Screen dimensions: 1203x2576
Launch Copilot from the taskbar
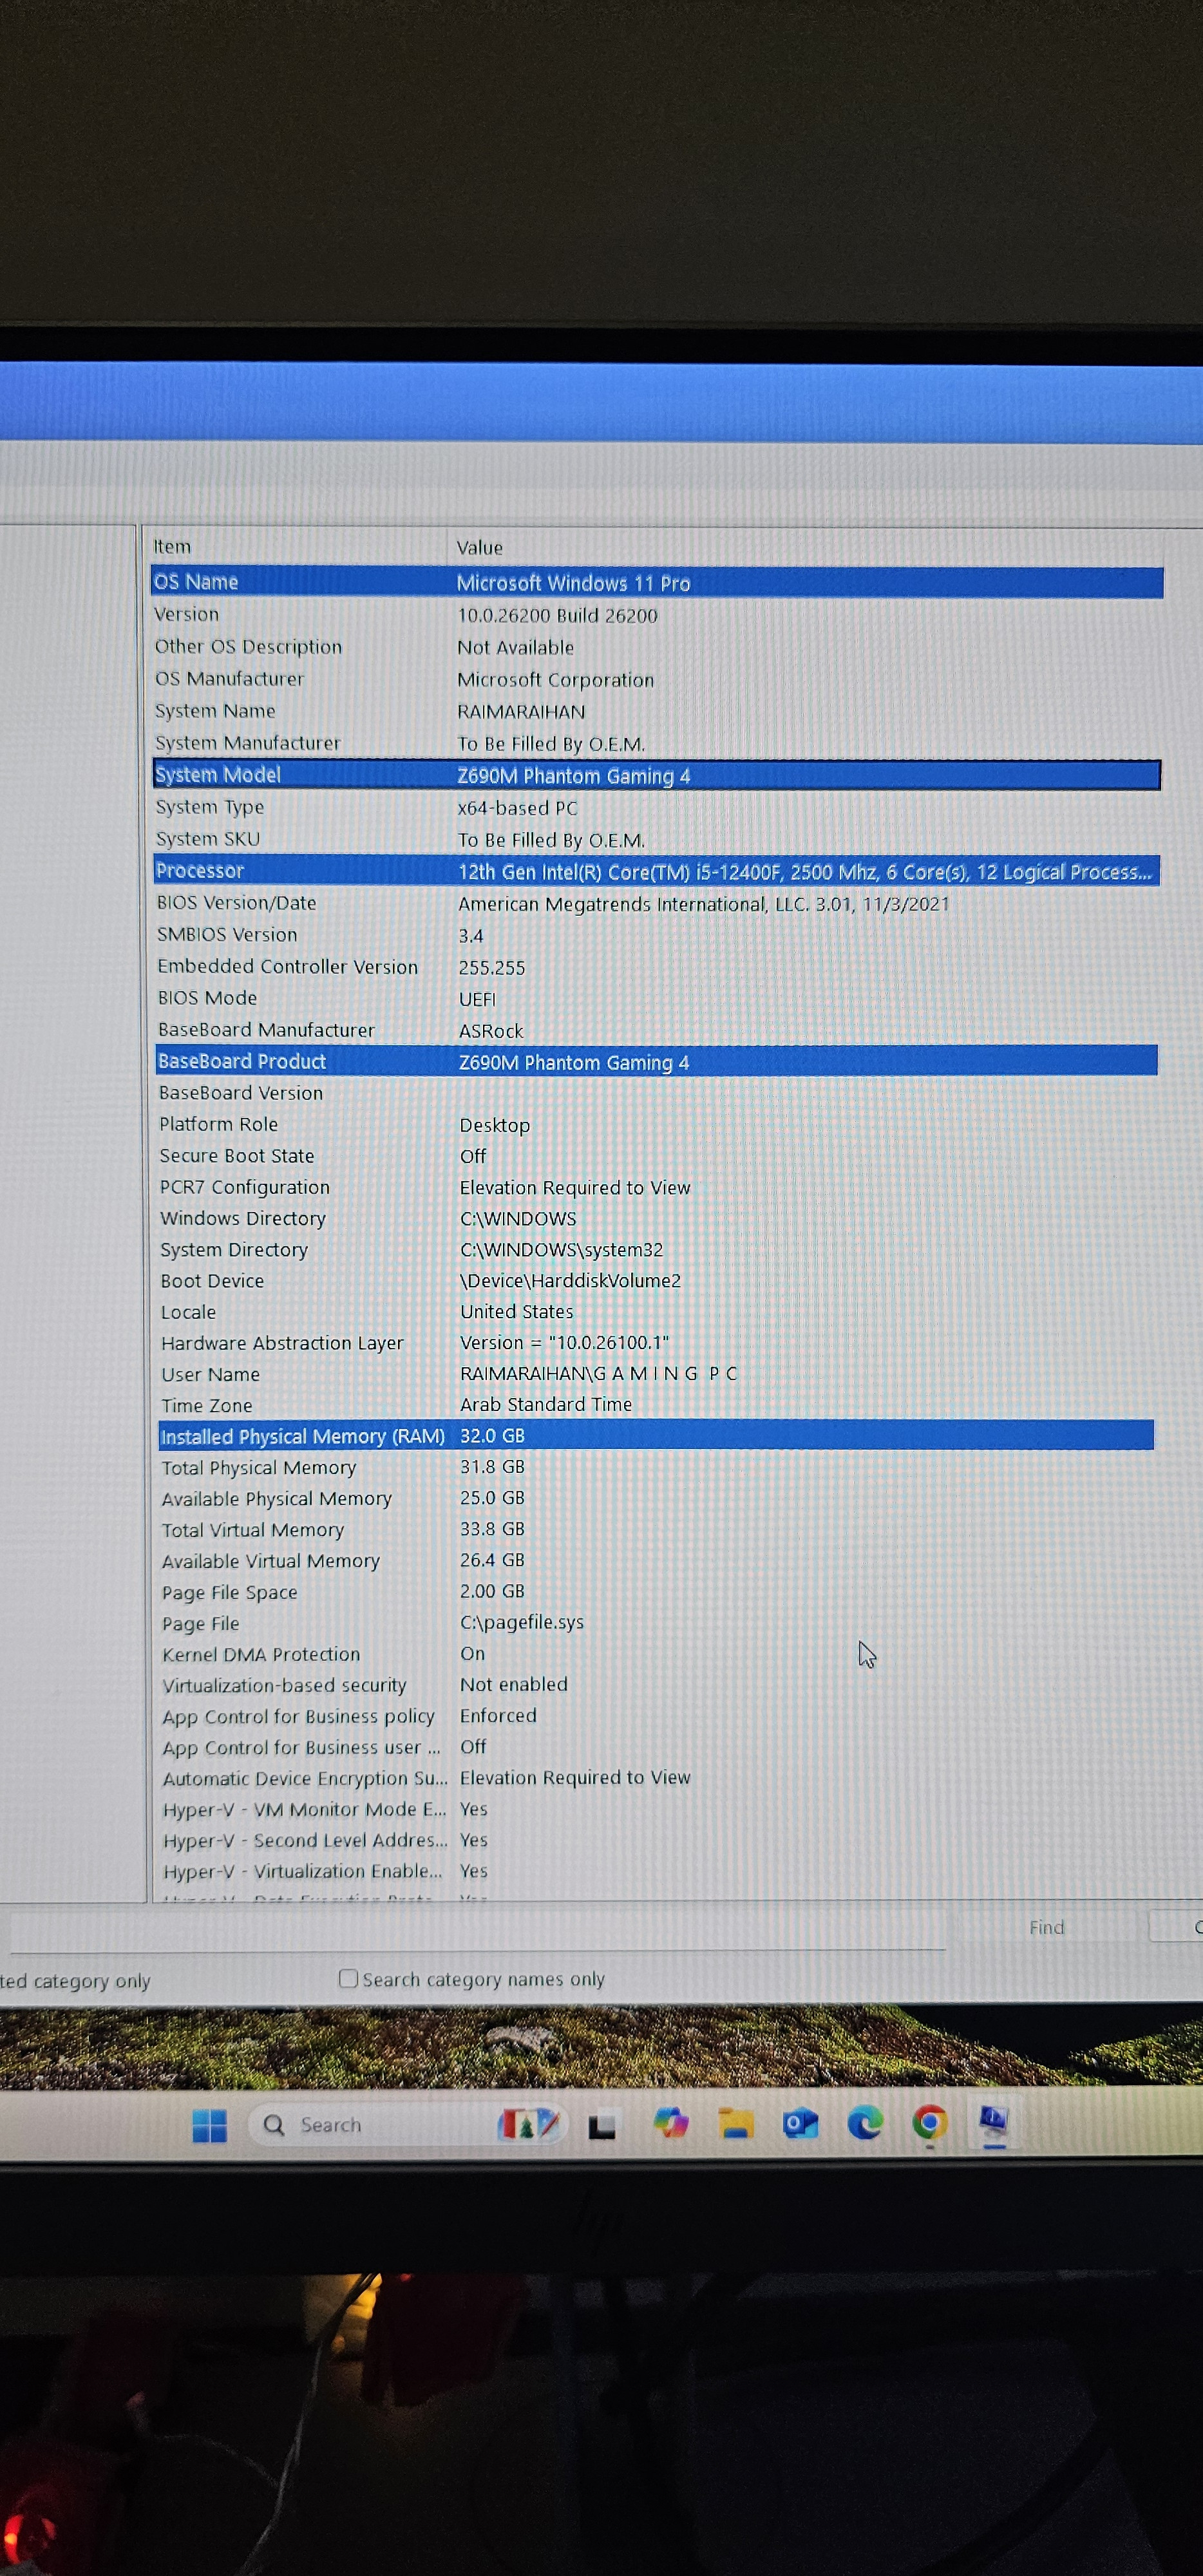pos(670,2123)
